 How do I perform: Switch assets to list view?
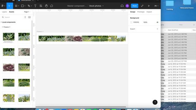pyautogui.click(x=25, y=17)
